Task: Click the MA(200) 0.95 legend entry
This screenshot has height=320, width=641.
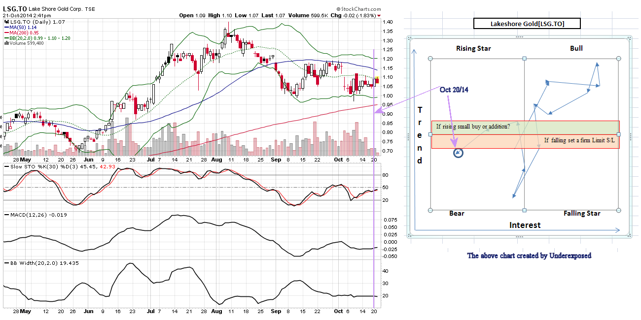Action: [22, 32]
